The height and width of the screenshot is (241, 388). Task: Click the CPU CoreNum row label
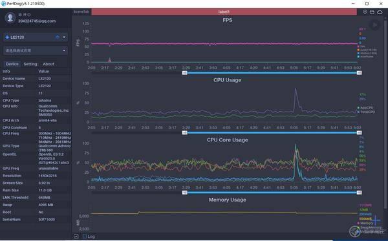[15, 128]
